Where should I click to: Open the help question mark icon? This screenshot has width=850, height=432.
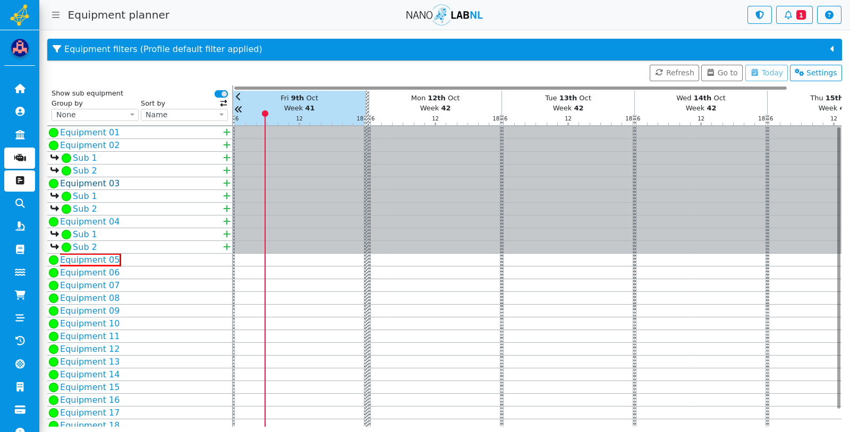[x=829, y=15]
